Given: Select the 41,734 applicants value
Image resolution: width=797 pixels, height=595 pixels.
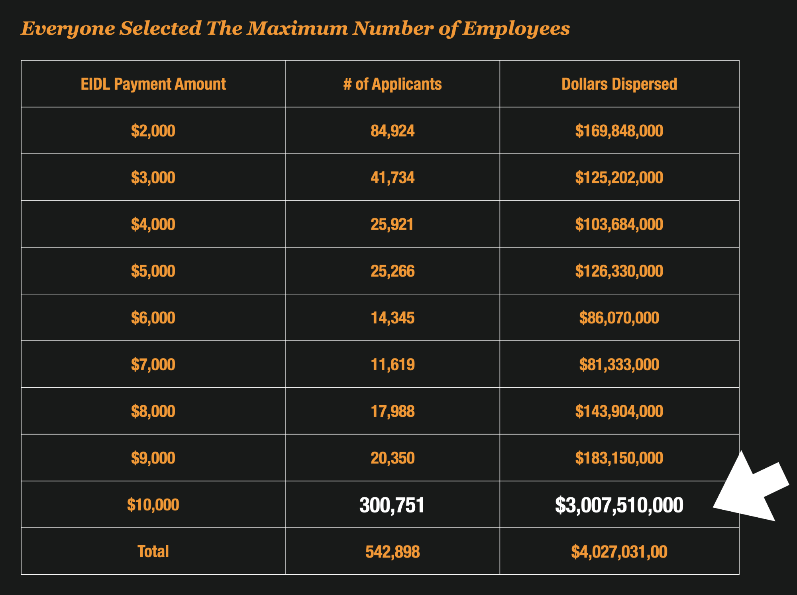Looking at the screenshot, I should pyautogui.click(x=393, y=177).
